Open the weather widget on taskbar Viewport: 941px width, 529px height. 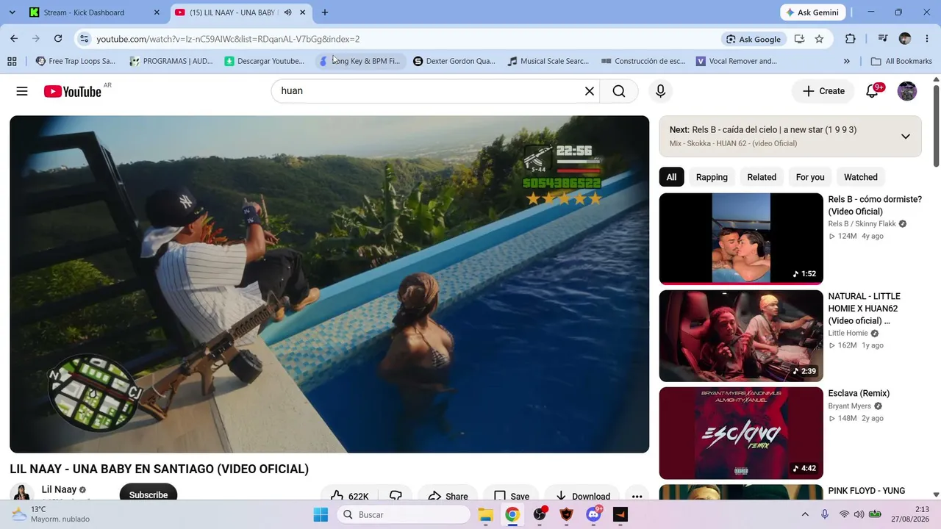pos(50,514)
